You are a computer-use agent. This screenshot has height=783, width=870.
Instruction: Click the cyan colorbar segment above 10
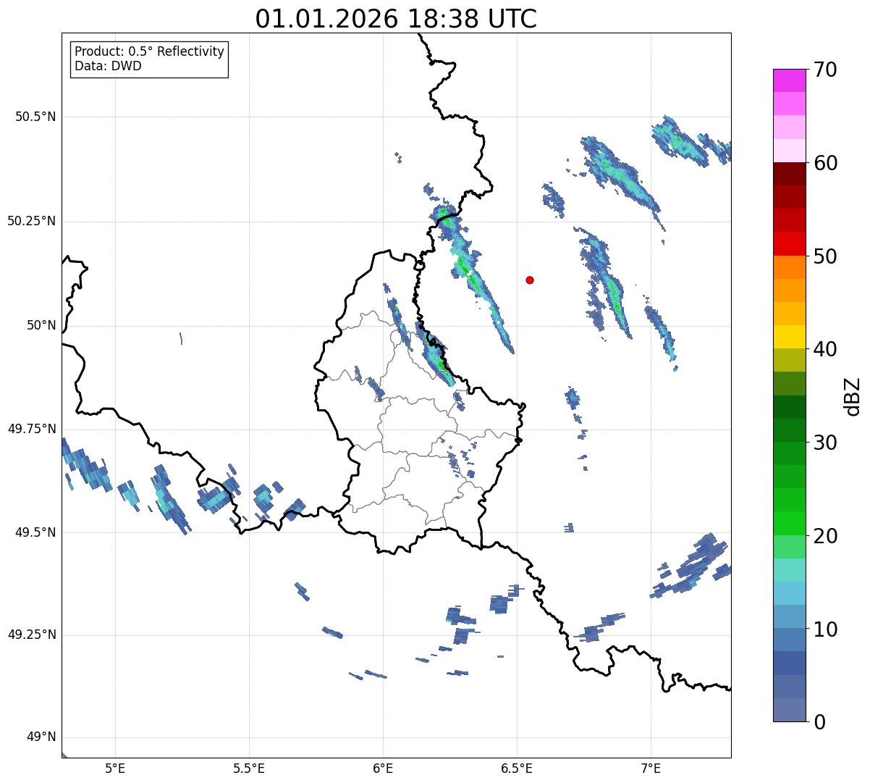click(x=789, y=593)
